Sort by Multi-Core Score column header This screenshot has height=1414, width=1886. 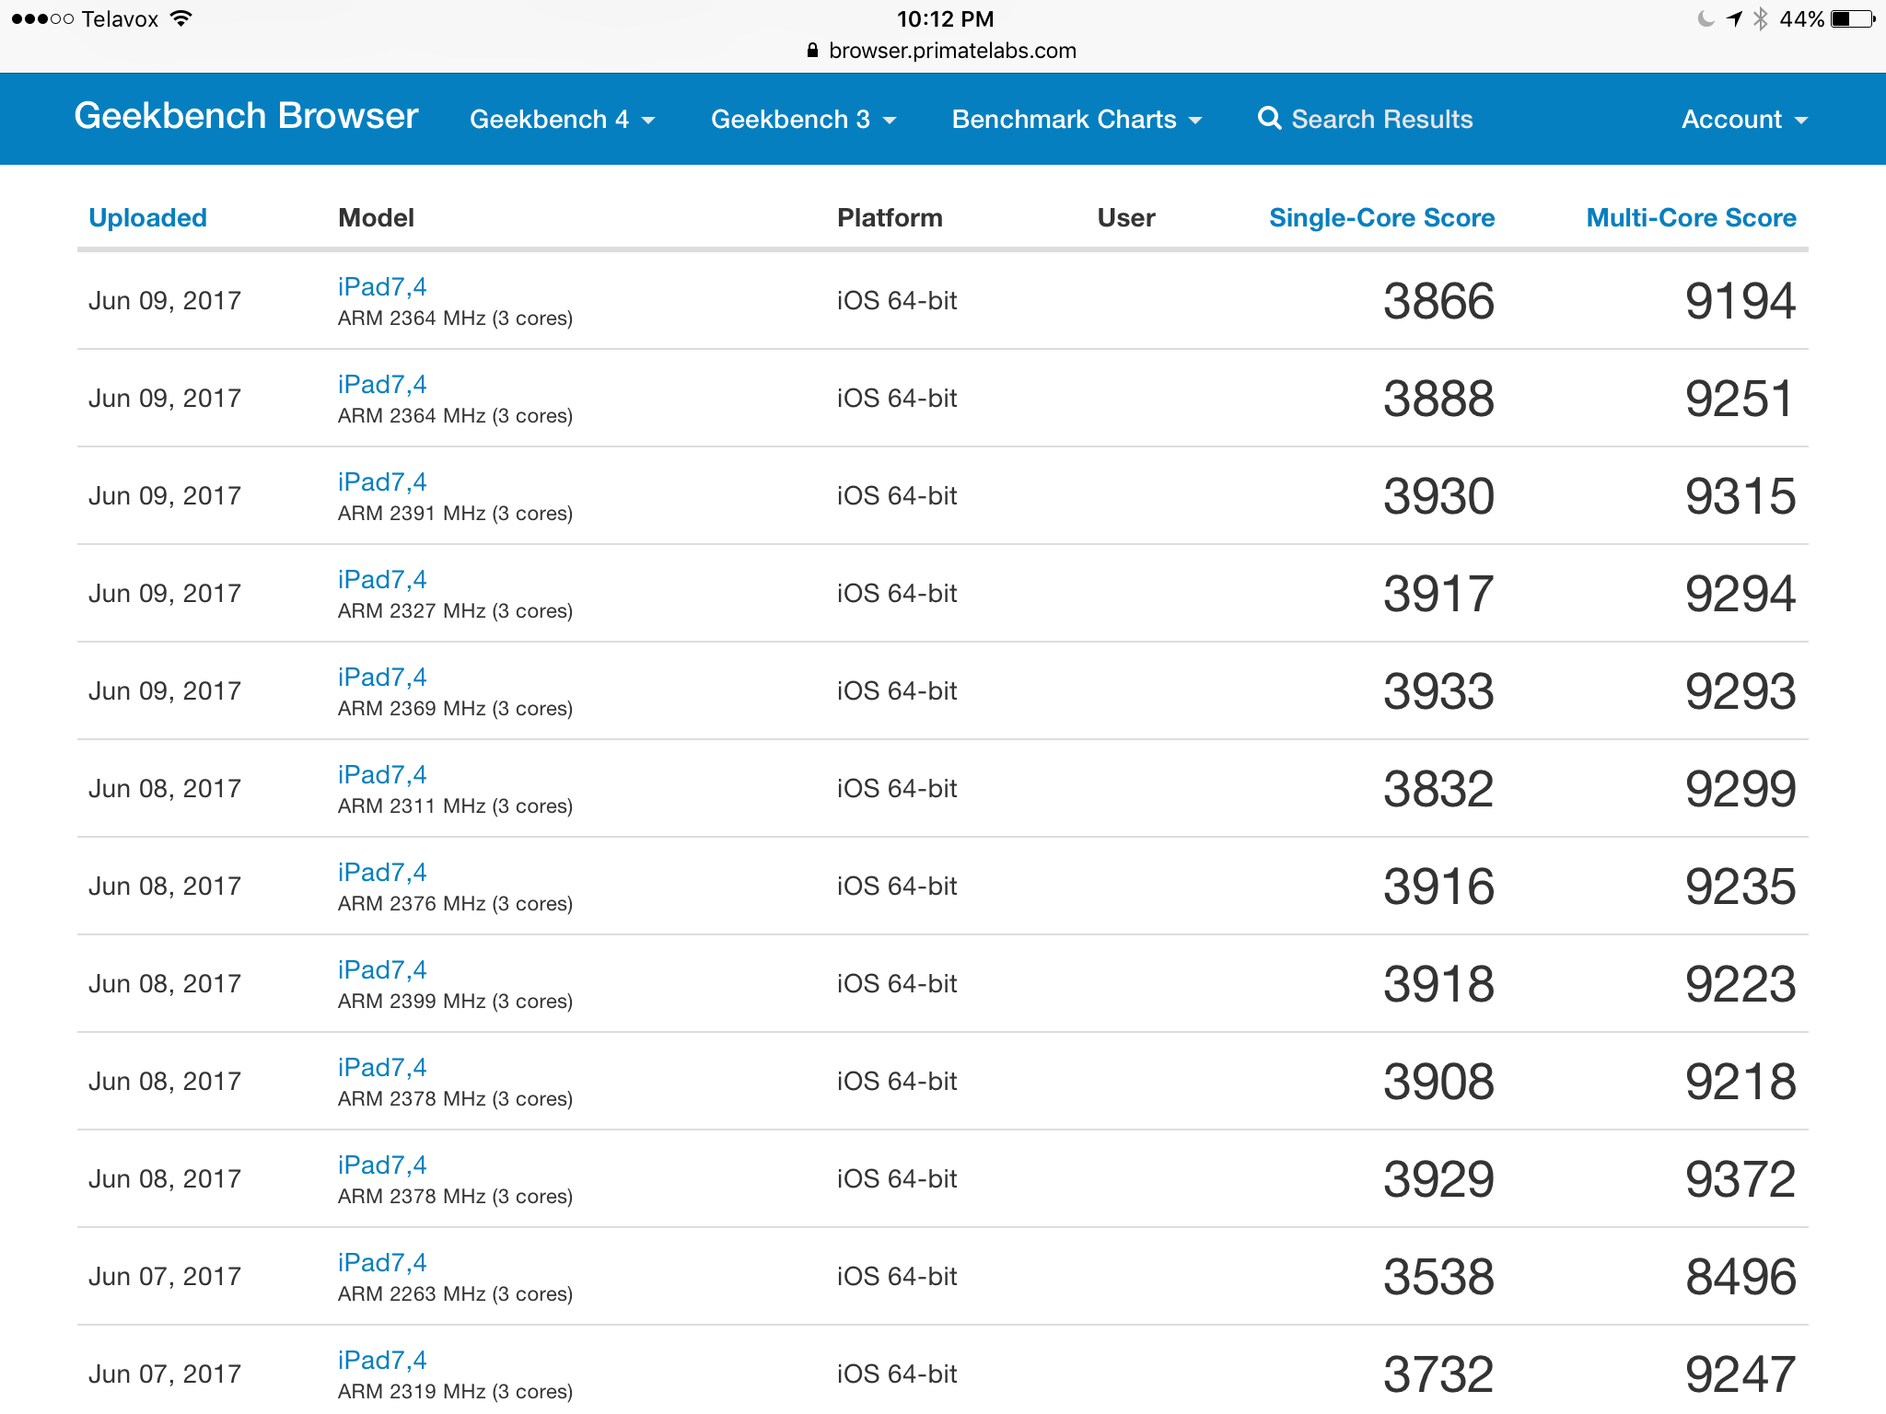click(x=1691, y=218)
